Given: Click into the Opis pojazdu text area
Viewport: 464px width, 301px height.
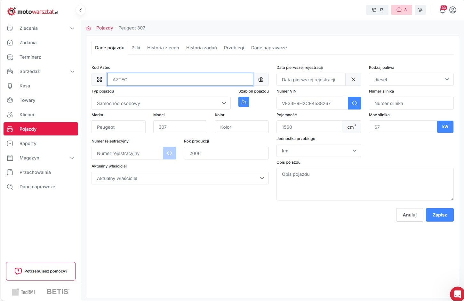Looking at the screenshot, I should coord(365,184).
